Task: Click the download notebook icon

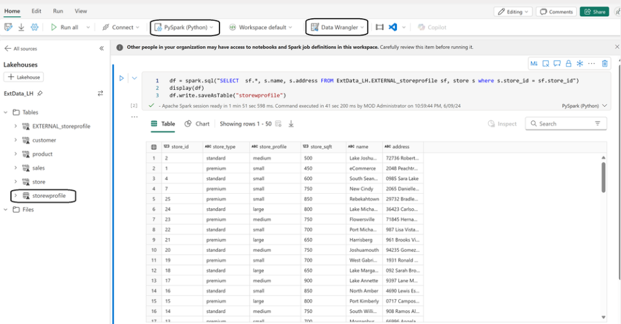Action: 21,27
